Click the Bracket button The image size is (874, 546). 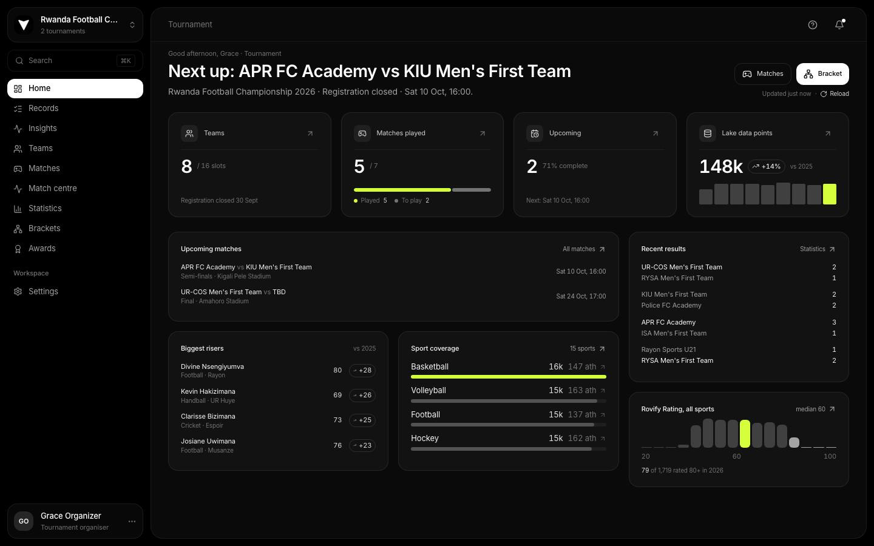coord(822,74)
